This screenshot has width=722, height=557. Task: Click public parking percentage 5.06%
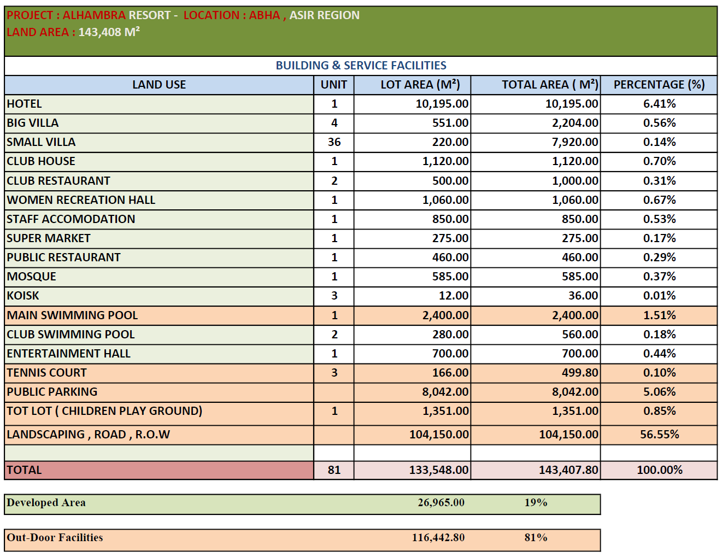tap(659, 392)
